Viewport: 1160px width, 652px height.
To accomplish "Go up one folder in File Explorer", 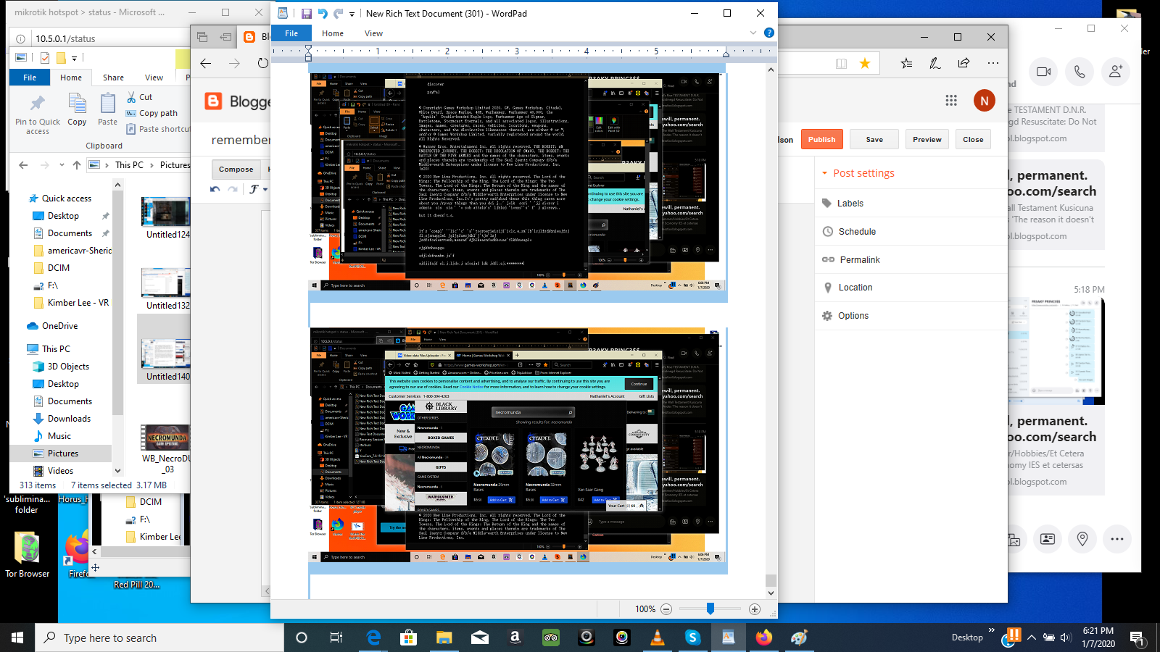I will [x=77, y=165].
